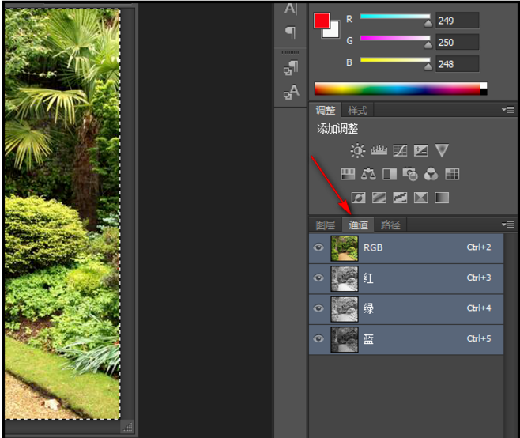Add a Color Balance adjustment
The width and height of the screenshot is (520, 438).
[x=368, y=174]
